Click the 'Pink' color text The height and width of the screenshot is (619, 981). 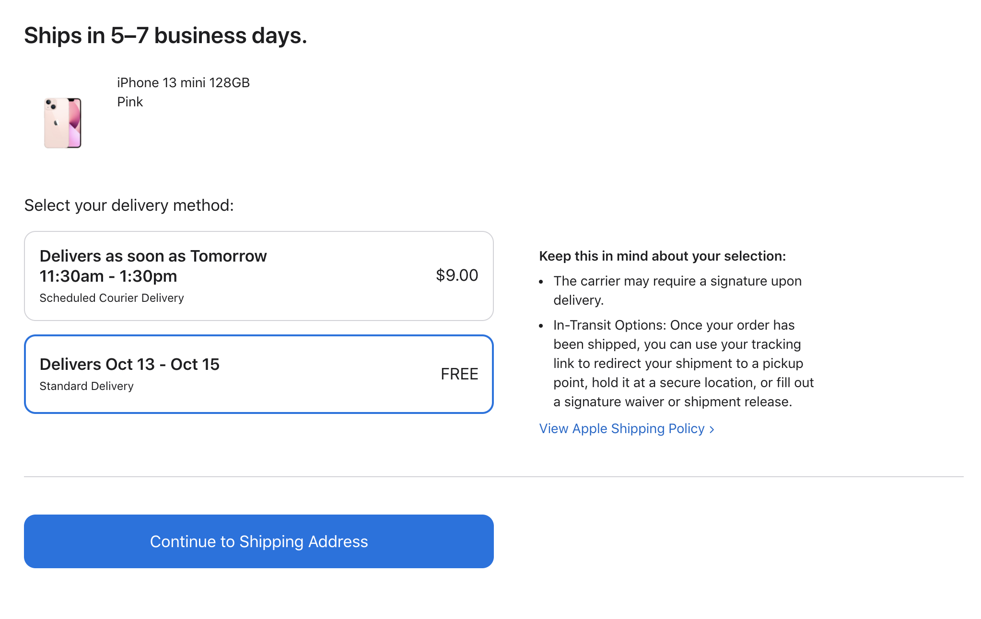click(x=130, y=102)
